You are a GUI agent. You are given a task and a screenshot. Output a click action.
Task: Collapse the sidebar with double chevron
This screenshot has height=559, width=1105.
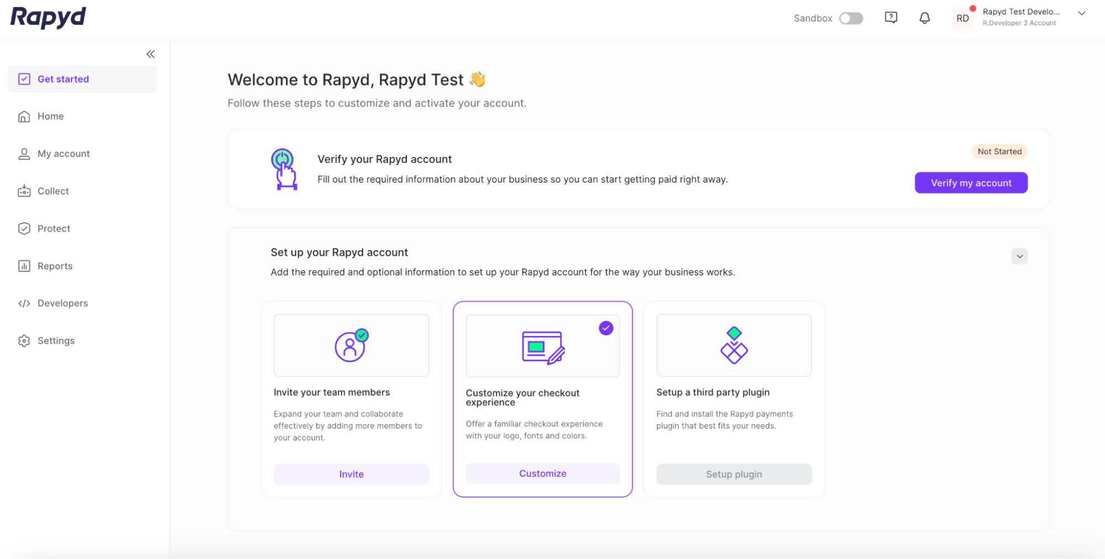[150, 54]
